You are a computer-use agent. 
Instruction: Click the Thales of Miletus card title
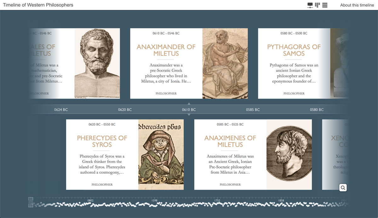[42, 50]
